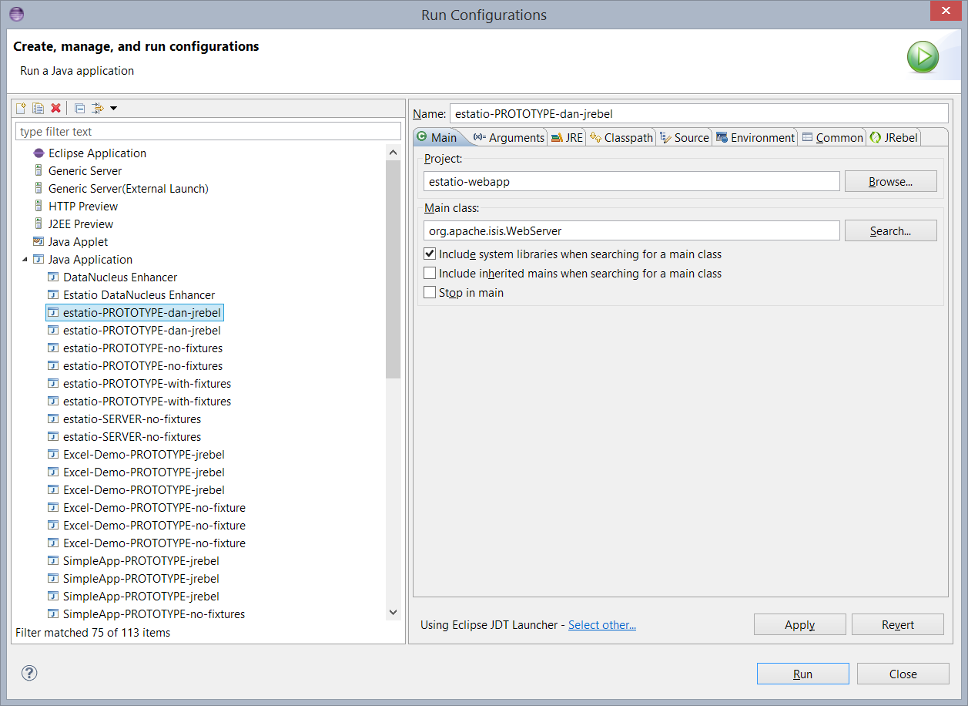This screenshot has width=968, height=706.
Task: Select the Java Applet tree entry
Action: point(78,242)
